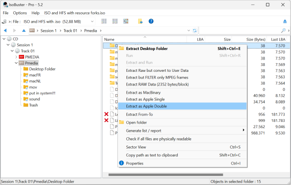Choose Sector View
291x185 pixels.
click(x=182, y=147)
